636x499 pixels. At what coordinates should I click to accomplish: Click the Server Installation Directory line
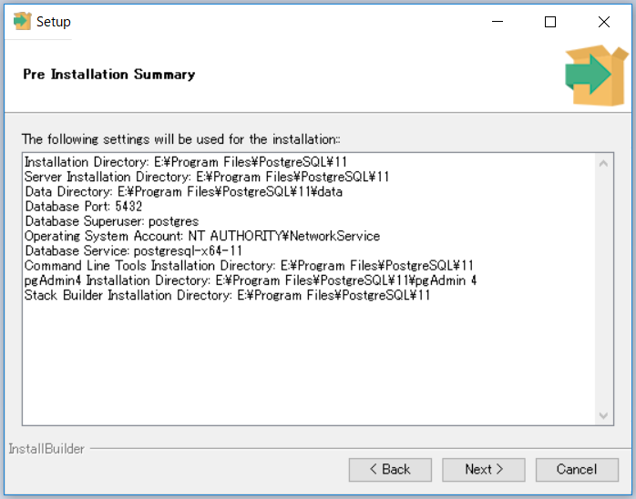pyautogui.click(x=207, y=177)
